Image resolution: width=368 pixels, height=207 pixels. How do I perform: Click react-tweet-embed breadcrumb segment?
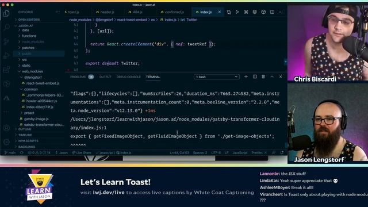(132, 20)
